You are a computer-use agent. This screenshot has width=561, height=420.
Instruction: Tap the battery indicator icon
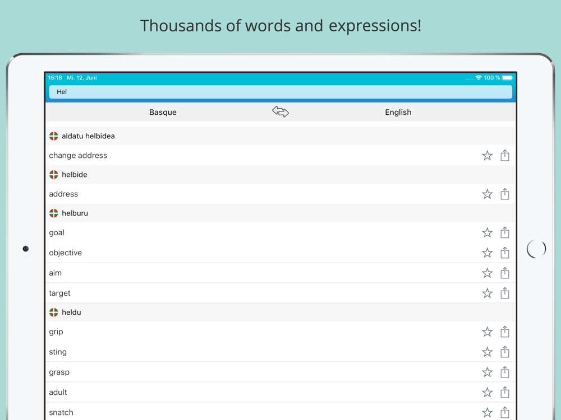508,77
